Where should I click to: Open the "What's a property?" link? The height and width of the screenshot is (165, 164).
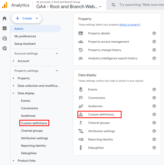[x=130, y=25]
